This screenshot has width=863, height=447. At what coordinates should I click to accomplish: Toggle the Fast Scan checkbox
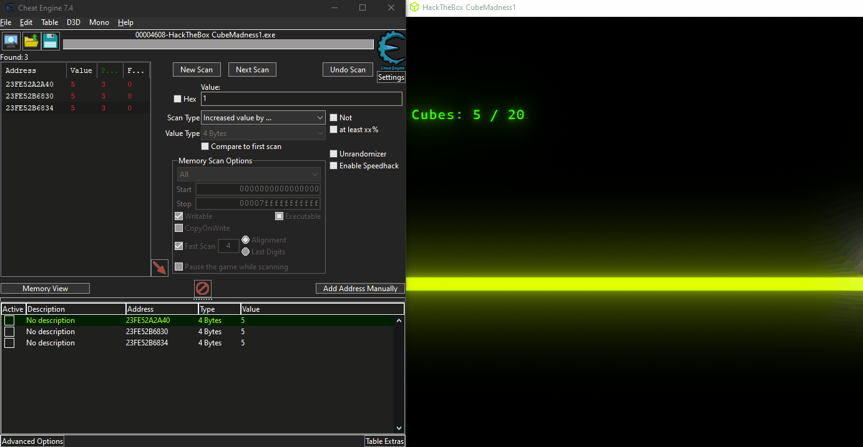pos(179,246)
